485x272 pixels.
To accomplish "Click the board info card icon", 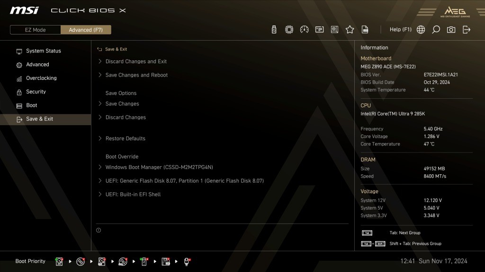I will [319, 30].
